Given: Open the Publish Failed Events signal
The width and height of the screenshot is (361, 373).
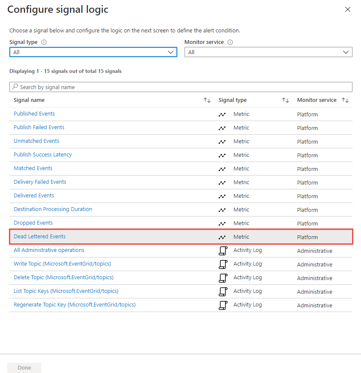Looking at the screenshot, I should tap(39, 127).
